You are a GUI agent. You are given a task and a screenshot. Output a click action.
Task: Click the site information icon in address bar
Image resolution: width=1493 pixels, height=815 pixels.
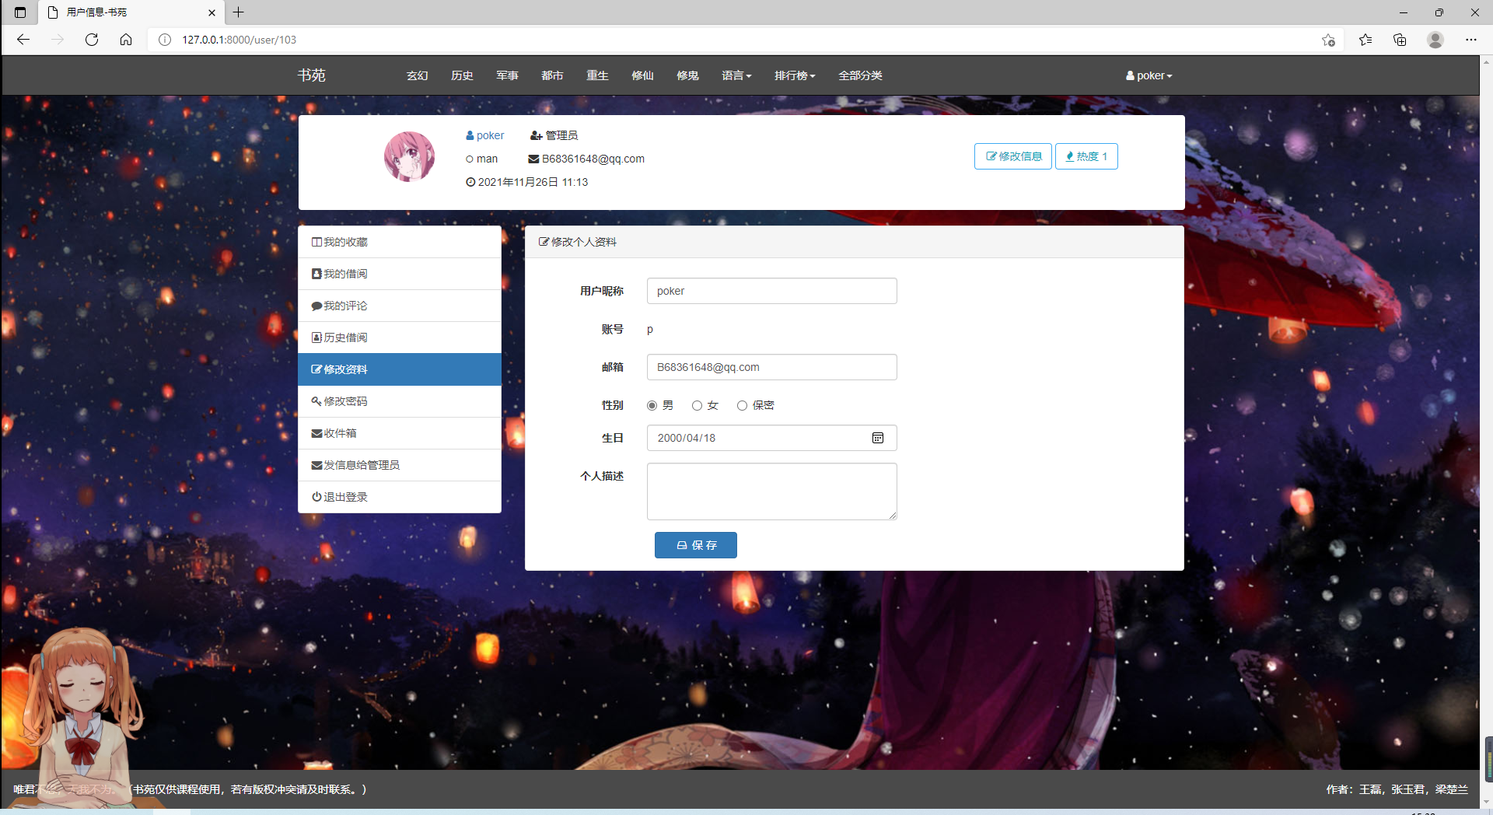[x=165, y=40]
